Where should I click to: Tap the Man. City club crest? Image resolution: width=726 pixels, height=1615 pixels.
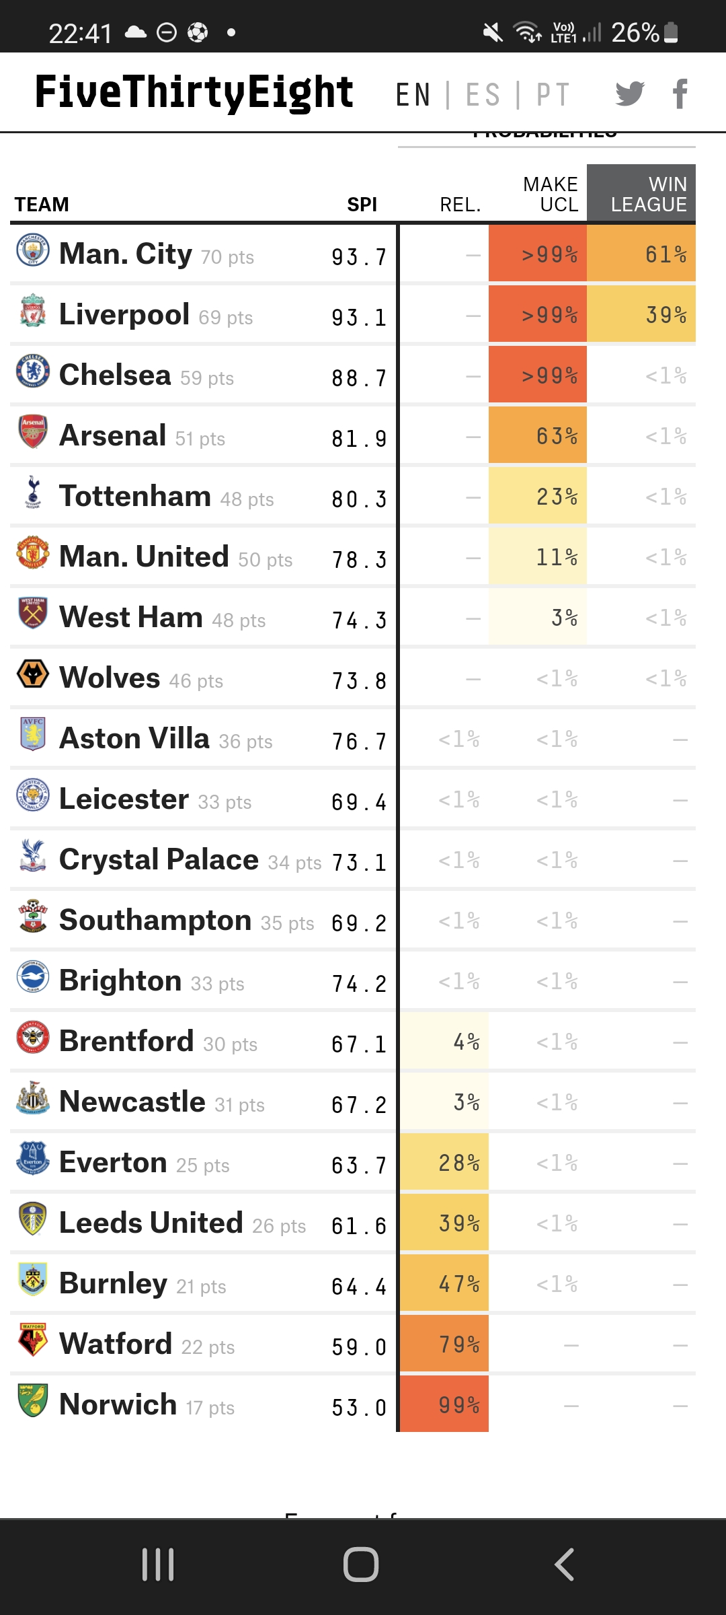tap(33, 250)
